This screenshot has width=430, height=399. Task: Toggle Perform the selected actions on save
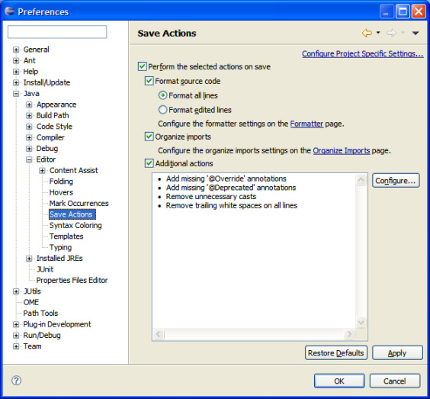pos(142,66)
